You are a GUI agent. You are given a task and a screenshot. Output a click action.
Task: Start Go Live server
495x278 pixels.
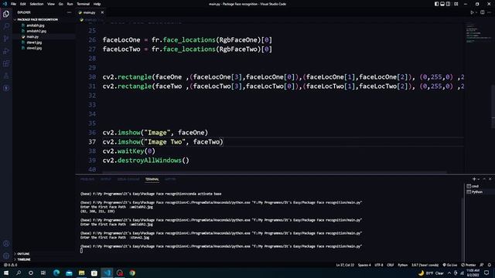click(450, 265)
